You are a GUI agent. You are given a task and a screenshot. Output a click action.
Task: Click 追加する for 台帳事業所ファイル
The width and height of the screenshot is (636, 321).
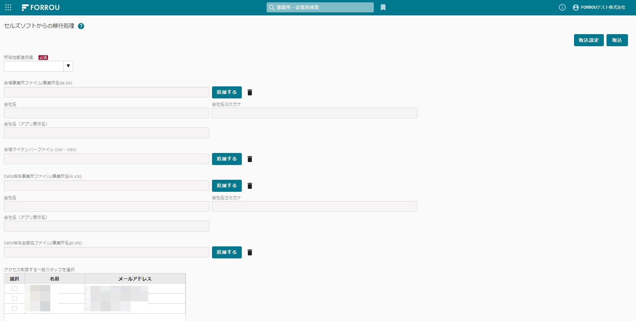point(227,92)
